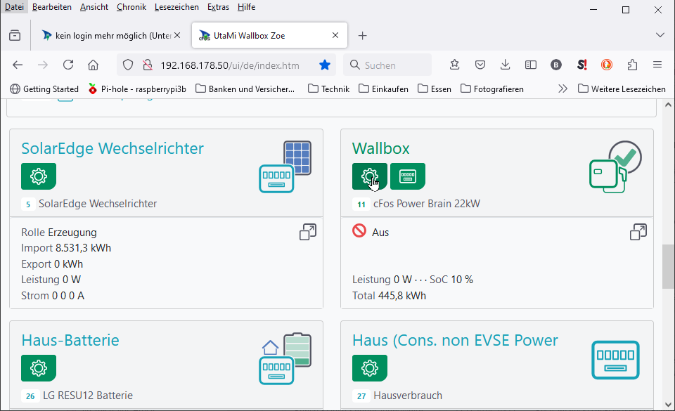Open the Pocket save button
The height and width of the screenshot is (411, 675).
pos(480,65)
